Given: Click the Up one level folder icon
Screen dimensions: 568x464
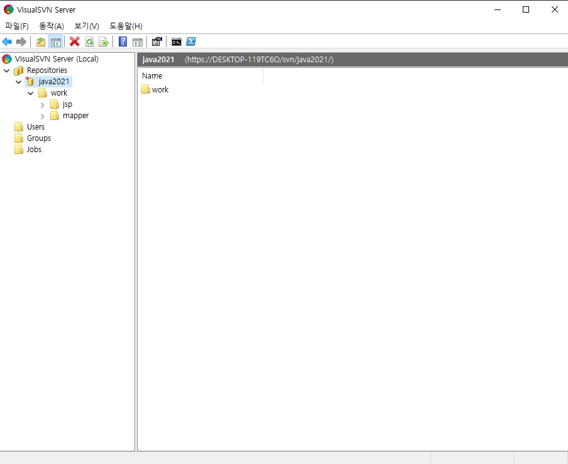Looking at the screenshot, I should pos(41,41).
